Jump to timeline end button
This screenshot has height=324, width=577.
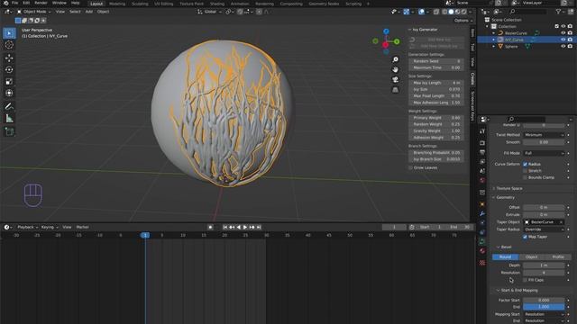coord(259,228)
